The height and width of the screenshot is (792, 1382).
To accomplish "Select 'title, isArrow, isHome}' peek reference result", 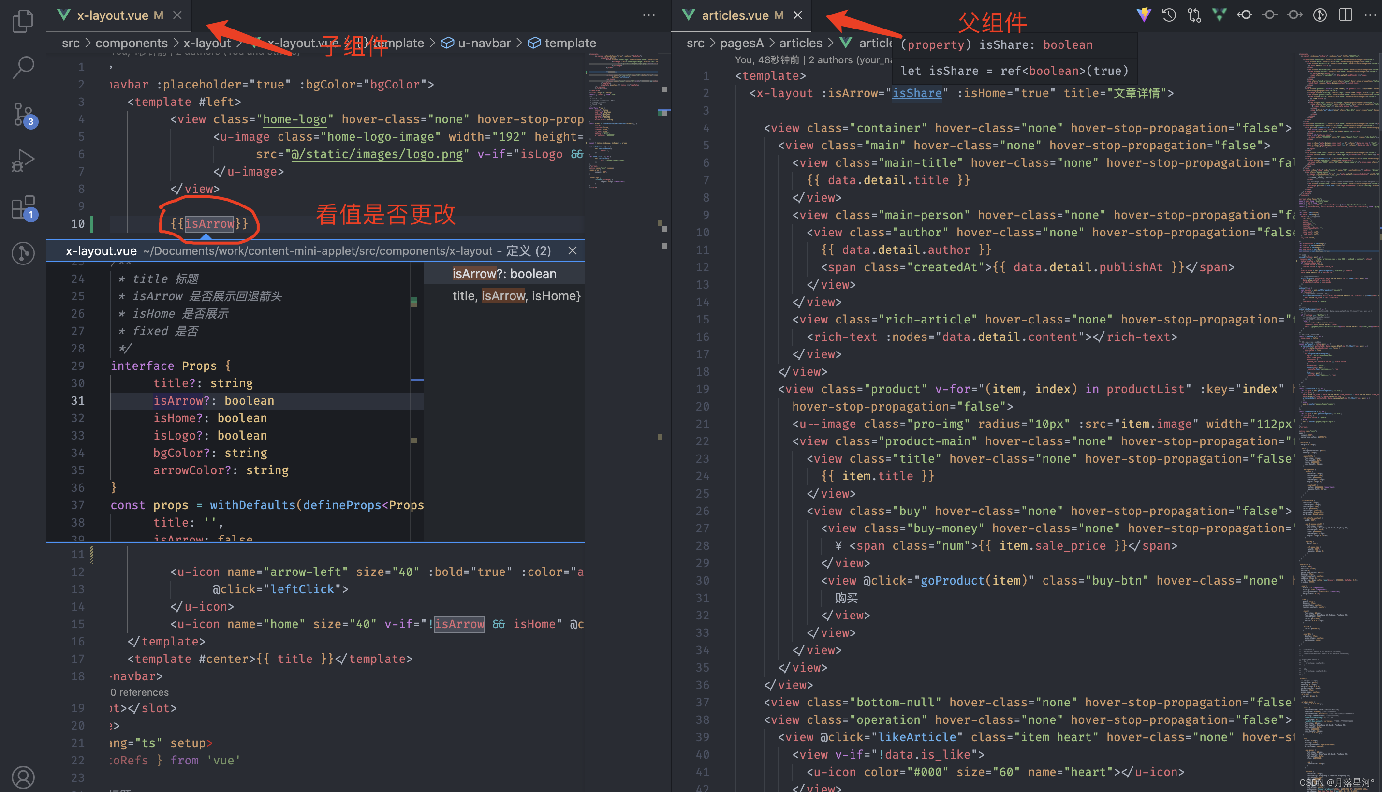I will tap(517, 296).
